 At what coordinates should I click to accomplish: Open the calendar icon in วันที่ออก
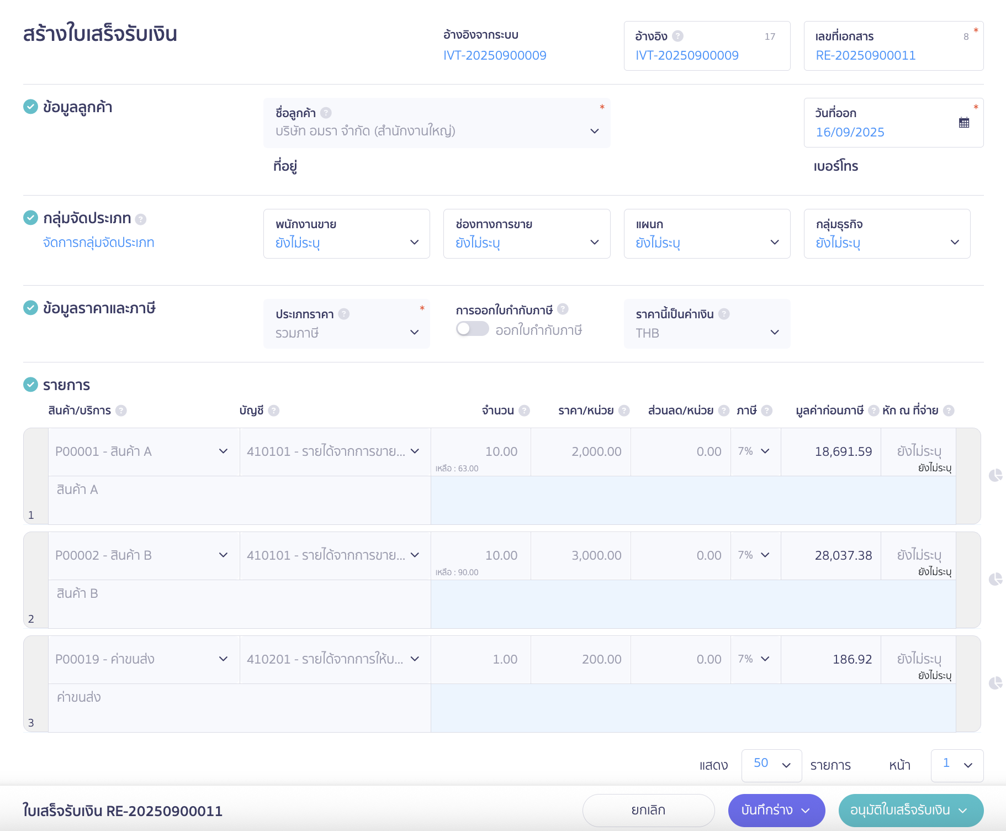964,123
